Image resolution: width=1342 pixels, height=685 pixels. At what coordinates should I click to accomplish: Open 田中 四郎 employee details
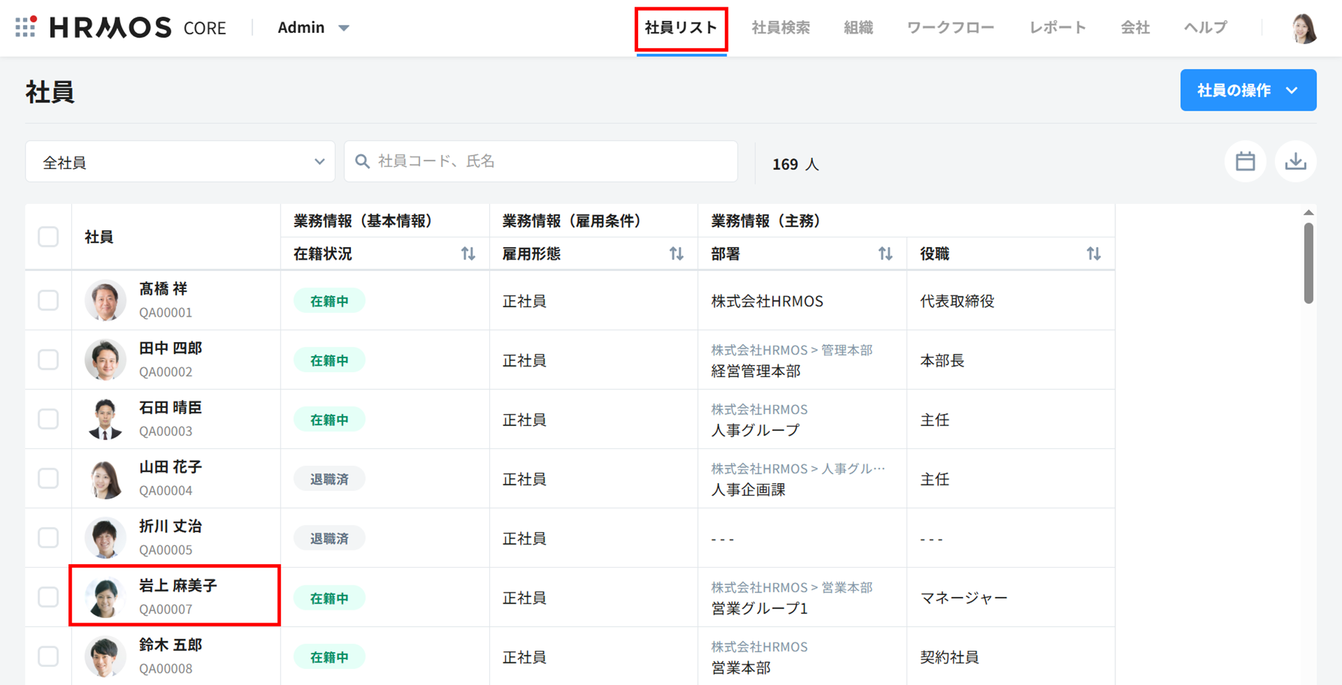point(170,348)
